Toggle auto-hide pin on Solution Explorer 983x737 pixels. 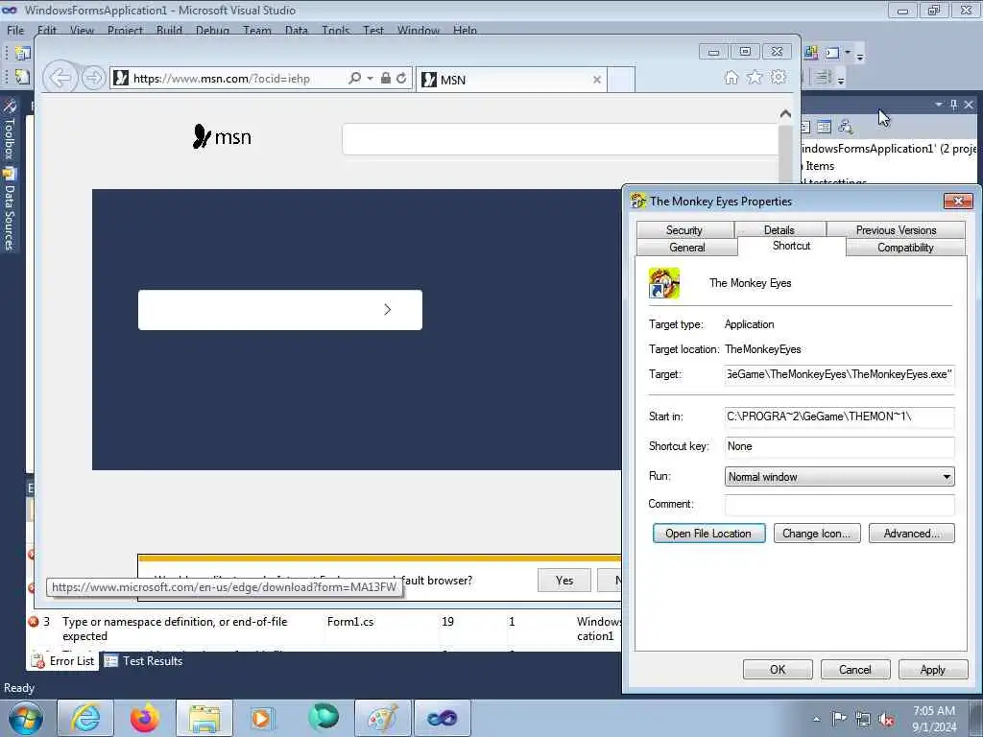click(953, 105)
